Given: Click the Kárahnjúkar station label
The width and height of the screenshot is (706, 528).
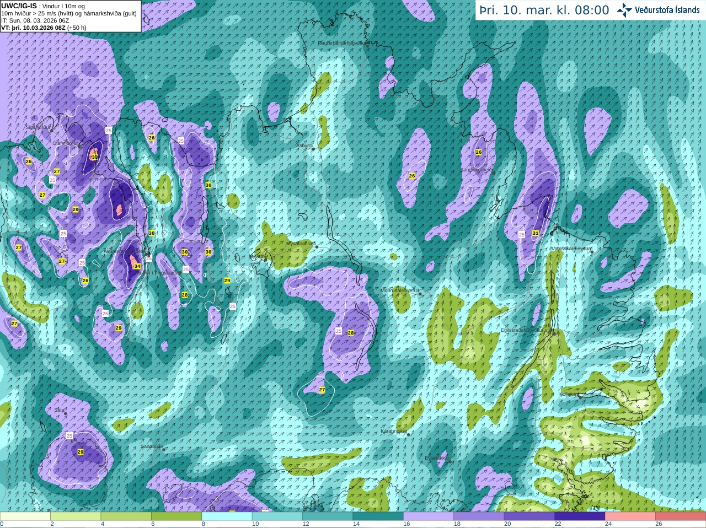Looking at the screenshot, I should point(394,431).
